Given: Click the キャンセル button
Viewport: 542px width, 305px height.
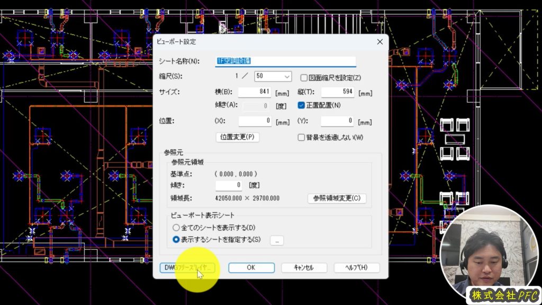Looking at the screenshot, I should 304,268.
